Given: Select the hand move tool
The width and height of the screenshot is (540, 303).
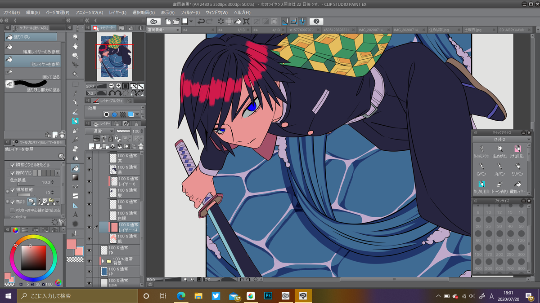Looking at the screenshot, I should pos(75,46).
